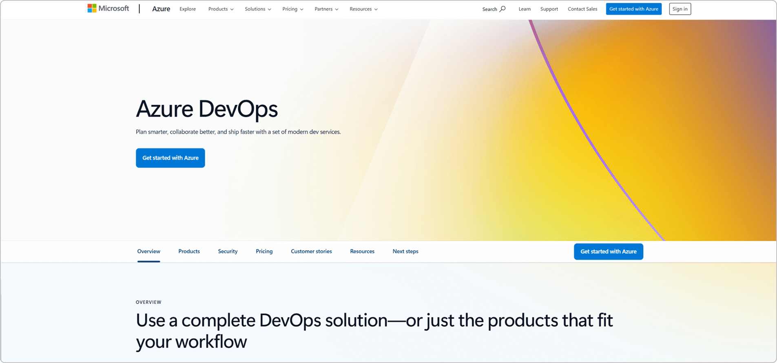Go to the Learn link
Viewport: 777px width, 363px height.
[x=525, y=9]
